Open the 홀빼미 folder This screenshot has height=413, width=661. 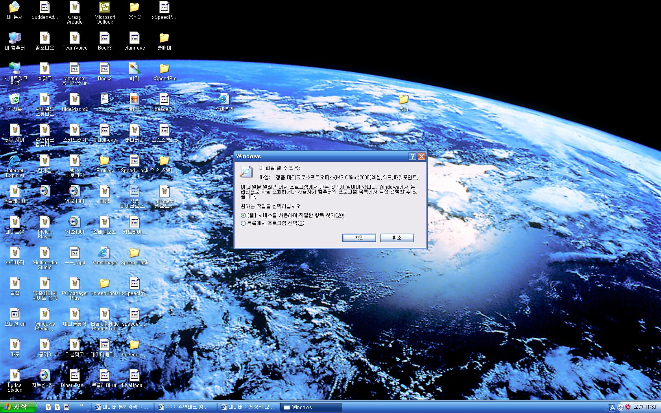click(164, 41)
